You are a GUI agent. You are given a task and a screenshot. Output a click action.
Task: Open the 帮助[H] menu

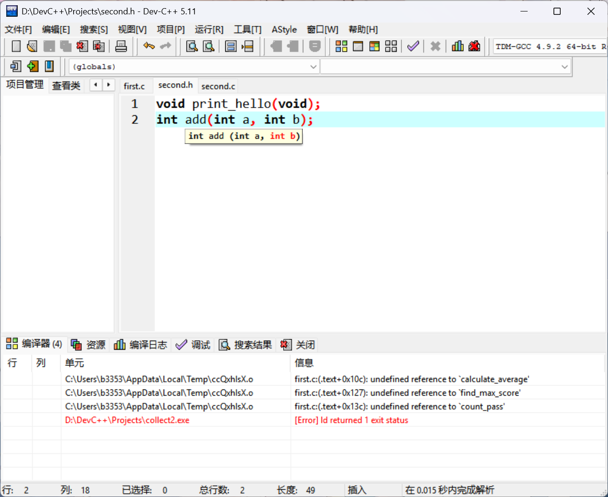(x=363, y=30)
